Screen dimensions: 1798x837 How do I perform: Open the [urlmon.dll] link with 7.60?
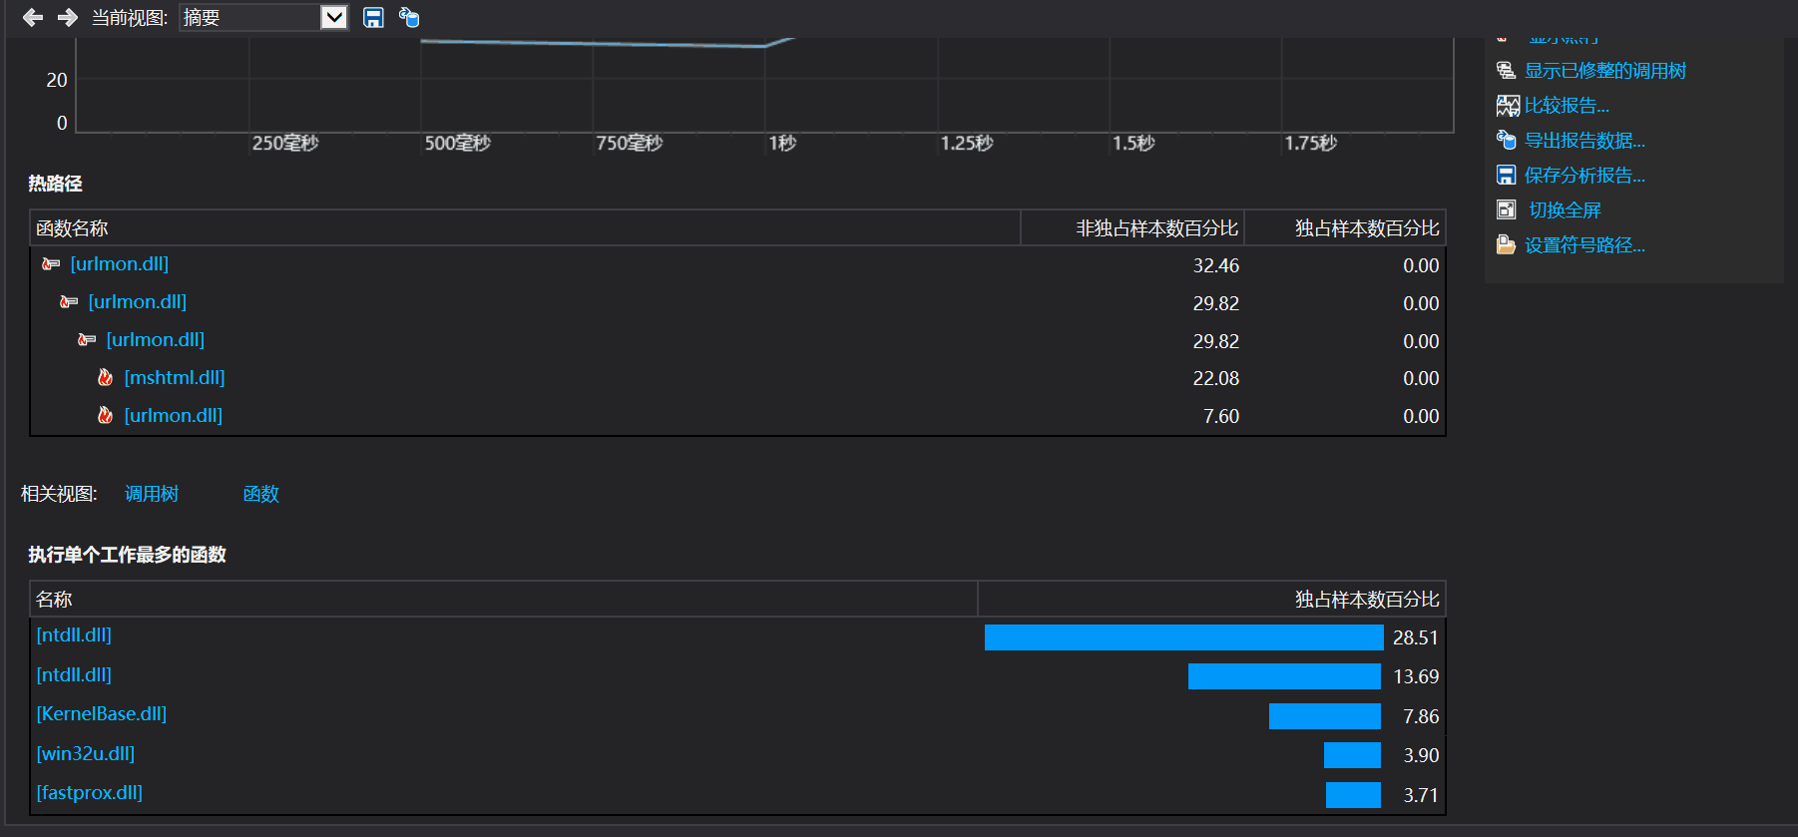[x=174, y=416]
